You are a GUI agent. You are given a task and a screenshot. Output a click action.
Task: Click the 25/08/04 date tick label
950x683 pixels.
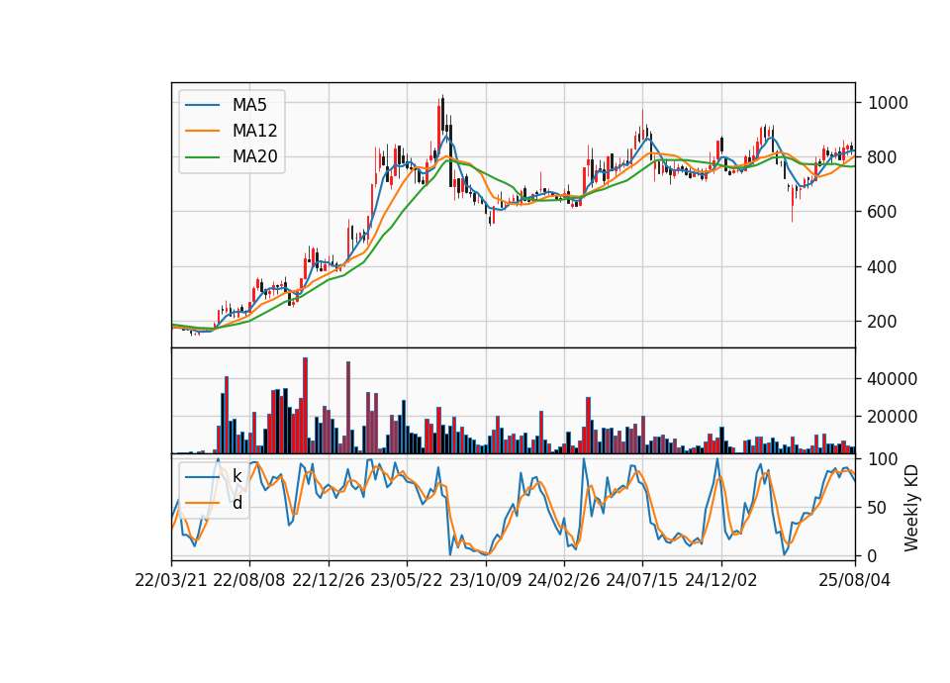point(854,581)
